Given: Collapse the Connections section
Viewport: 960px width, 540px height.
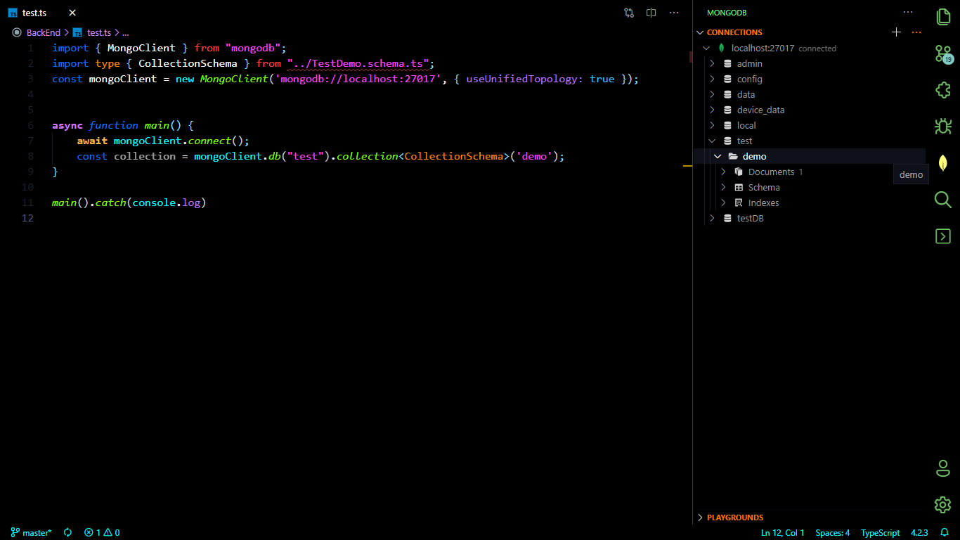Looking at the screenshot, I should coord(700,32).
